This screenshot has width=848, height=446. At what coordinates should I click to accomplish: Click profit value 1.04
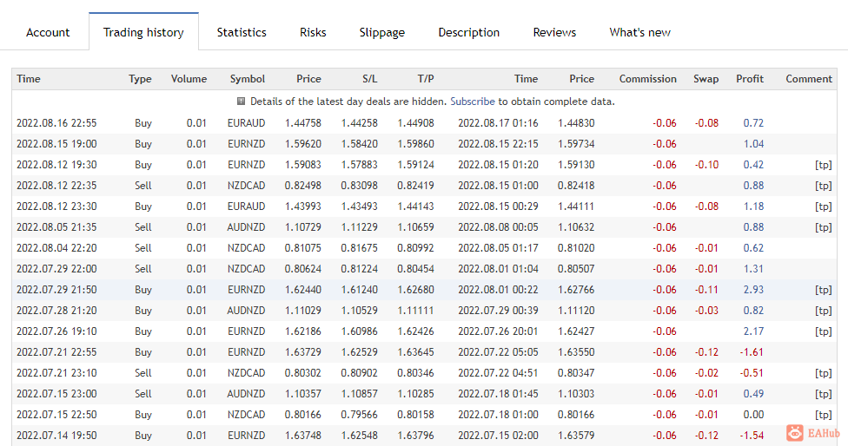click(x=753, y=144)
